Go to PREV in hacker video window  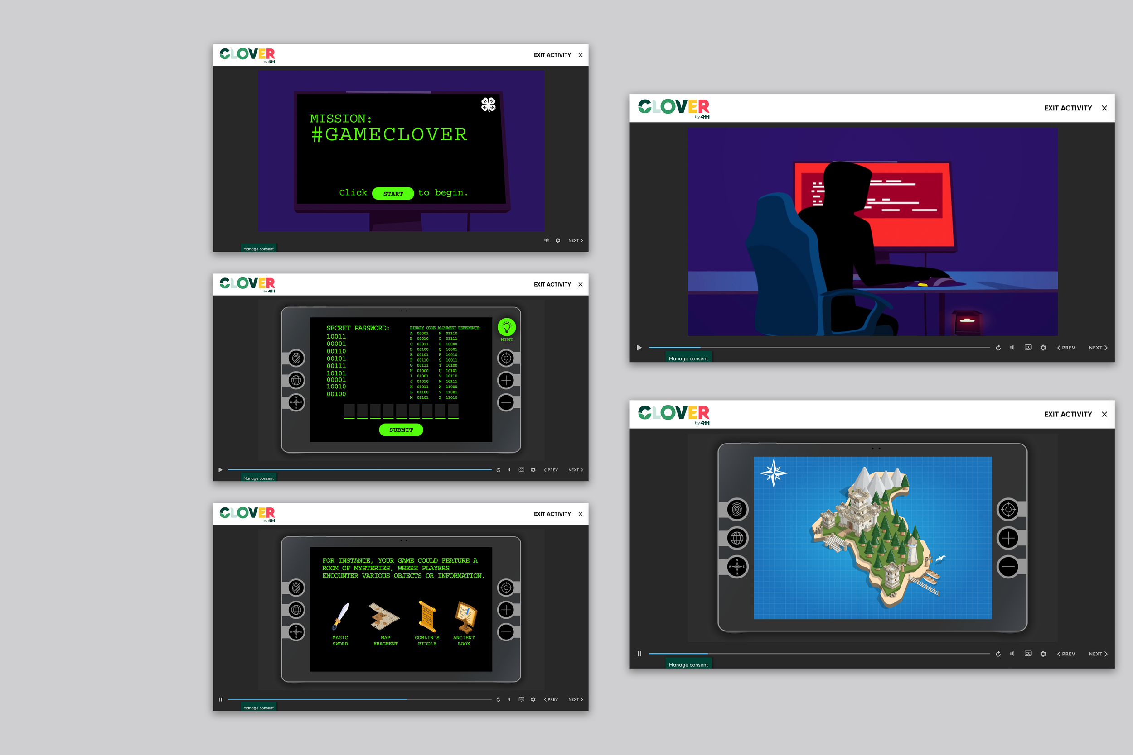[x=1066, y=348]
